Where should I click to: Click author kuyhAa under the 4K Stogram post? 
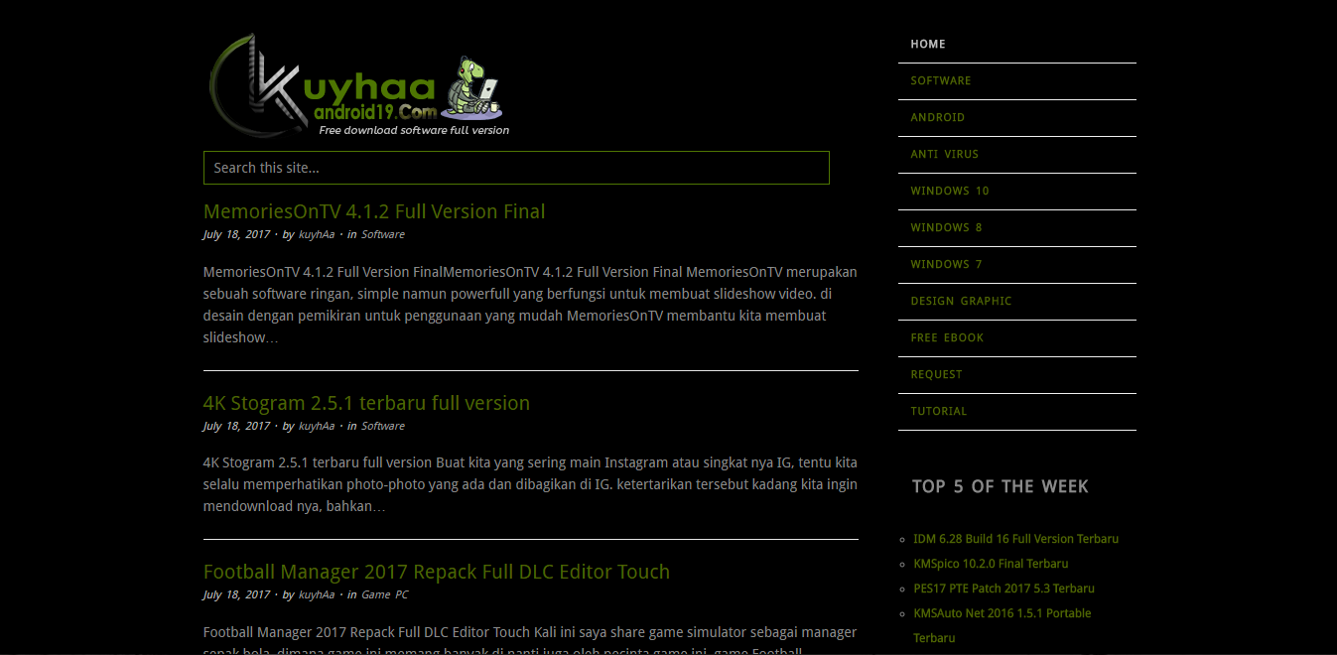[x=317, y=427]
